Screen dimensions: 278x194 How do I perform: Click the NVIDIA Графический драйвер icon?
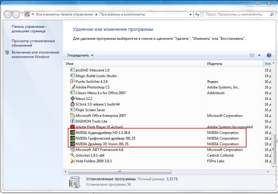73,138
